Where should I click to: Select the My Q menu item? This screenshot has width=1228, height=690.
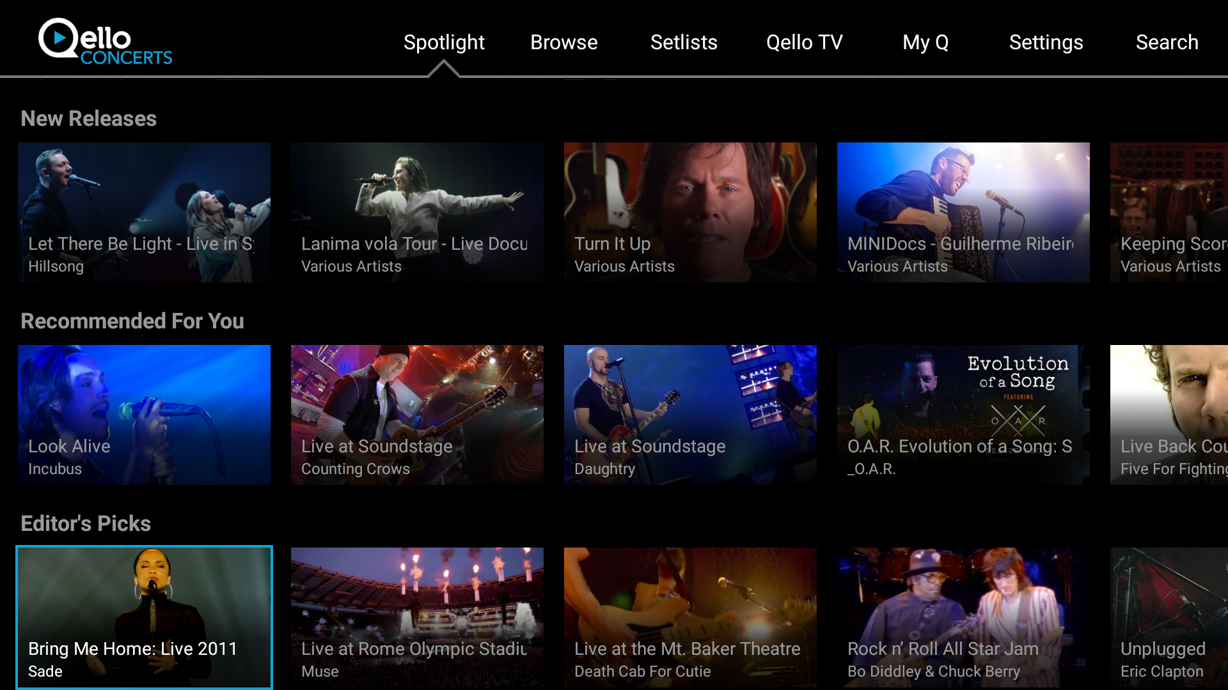pyautogui.click(x=925, y=42)
